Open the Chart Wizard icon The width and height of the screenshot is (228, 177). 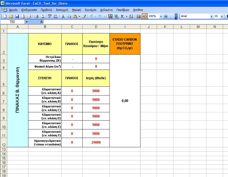click(x=139, y=16)
